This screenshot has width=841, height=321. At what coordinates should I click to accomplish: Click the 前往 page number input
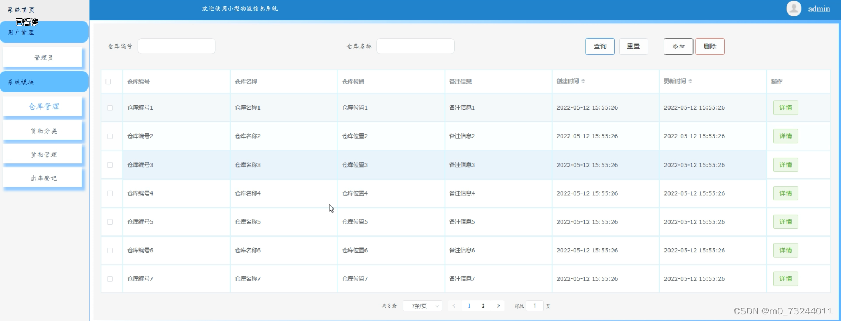click(x=535, y=306)
